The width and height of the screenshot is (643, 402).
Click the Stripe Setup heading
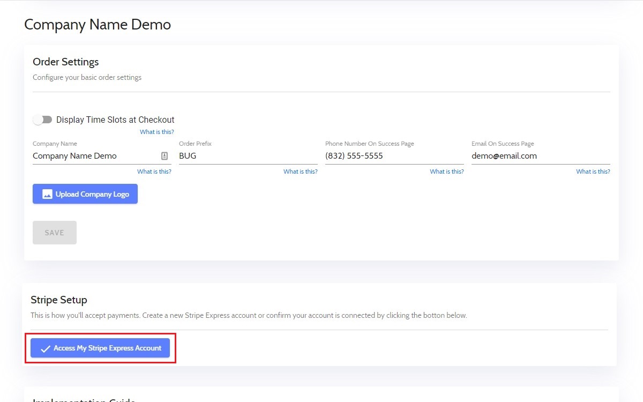point(59,300)
